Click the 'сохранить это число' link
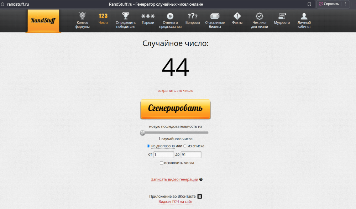The image size is (356, 209). (176, 91)
